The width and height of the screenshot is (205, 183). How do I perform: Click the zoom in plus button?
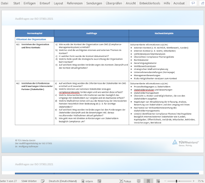[193, 181]
